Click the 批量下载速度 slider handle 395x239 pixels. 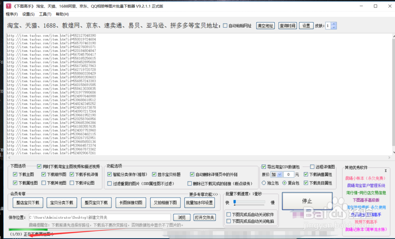pos(235,202)
